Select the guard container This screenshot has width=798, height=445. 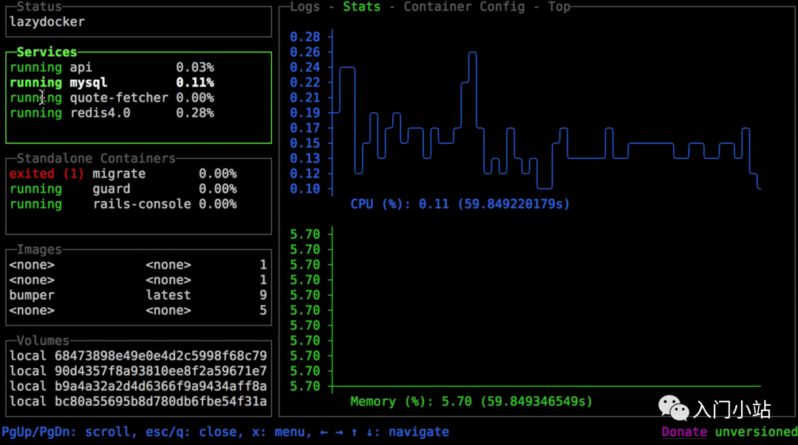pos(138,189)
